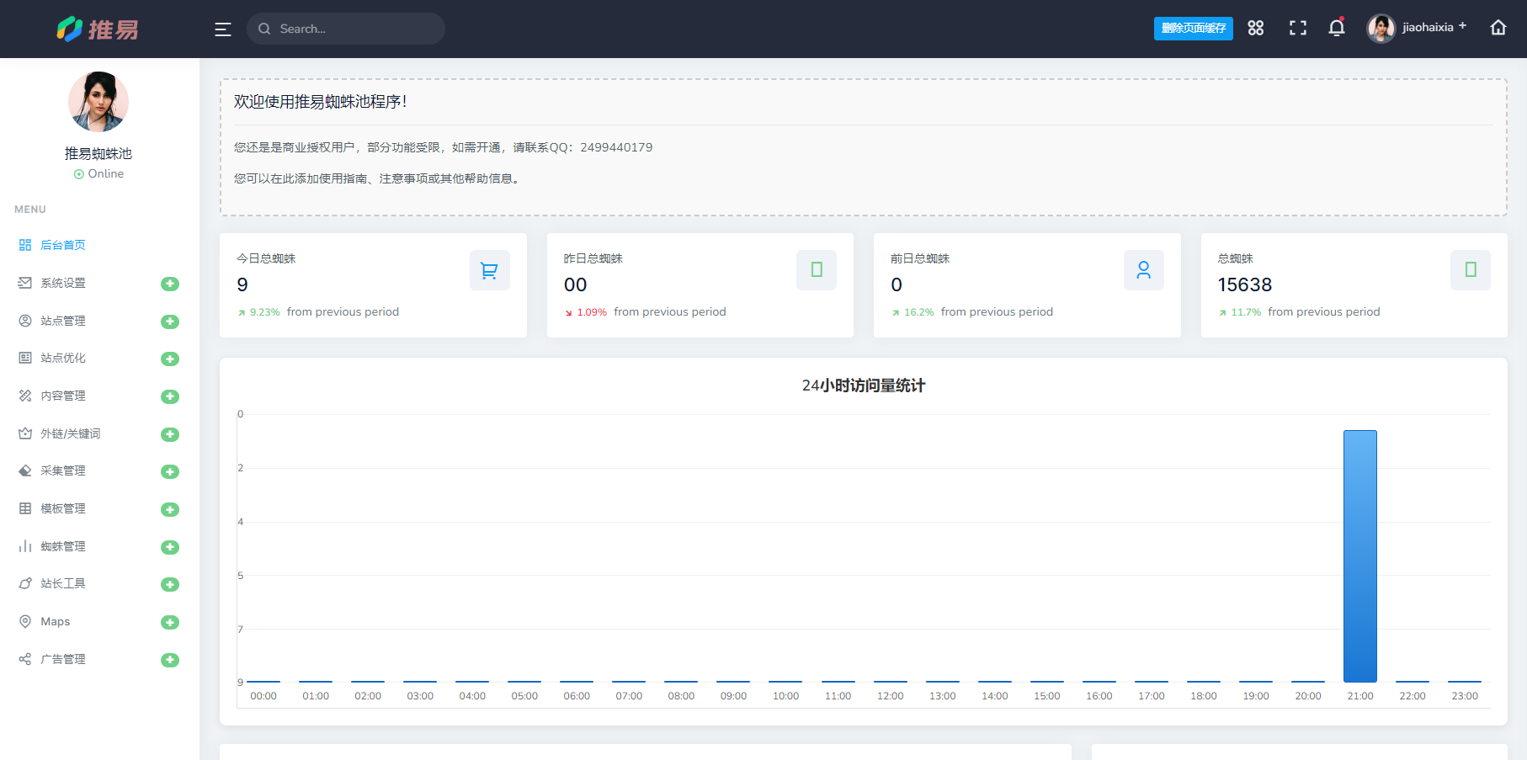
Task: Click the home icon in header
Action: pos(1498,28)
